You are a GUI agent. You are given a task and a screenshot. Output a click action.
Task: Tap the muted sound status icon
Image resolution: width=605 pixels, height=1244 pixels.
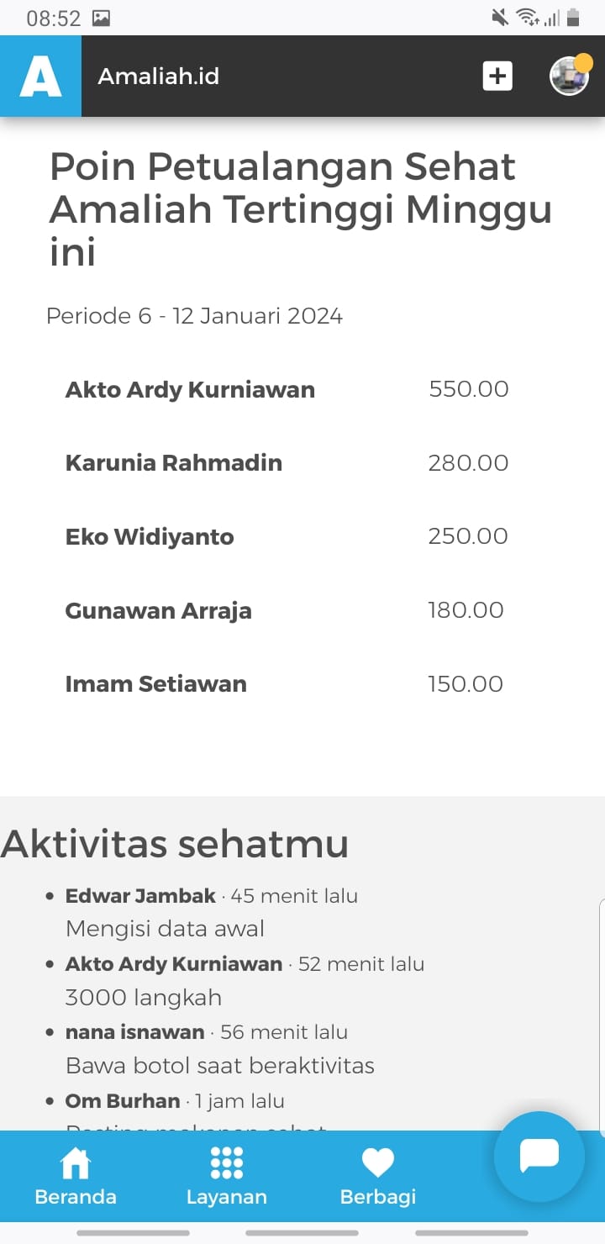[x=500, y=17]
